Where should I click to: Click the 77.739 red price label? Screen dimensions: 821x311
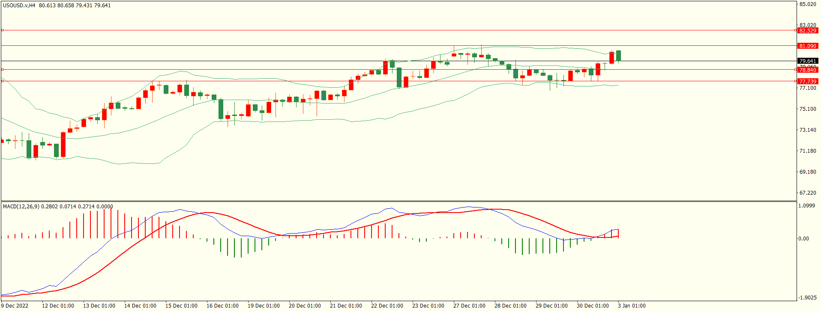807,81
